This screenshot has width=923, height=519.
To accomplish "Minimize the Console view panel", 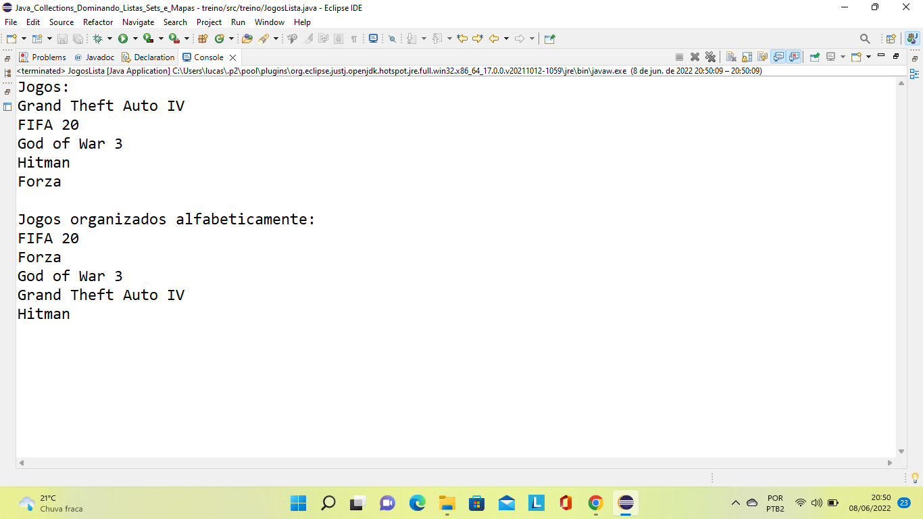I will [881, 55].
